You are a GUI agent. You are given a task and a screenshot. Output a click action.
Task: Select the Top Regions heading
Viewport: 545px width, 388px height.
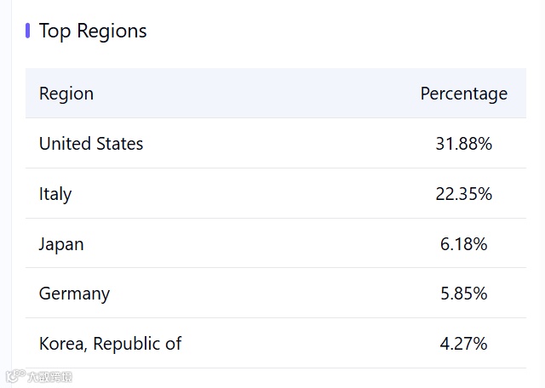[x=93, y=31]
